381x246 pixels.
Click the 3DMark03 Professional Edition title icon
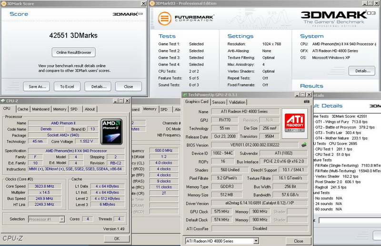(152, 3)
